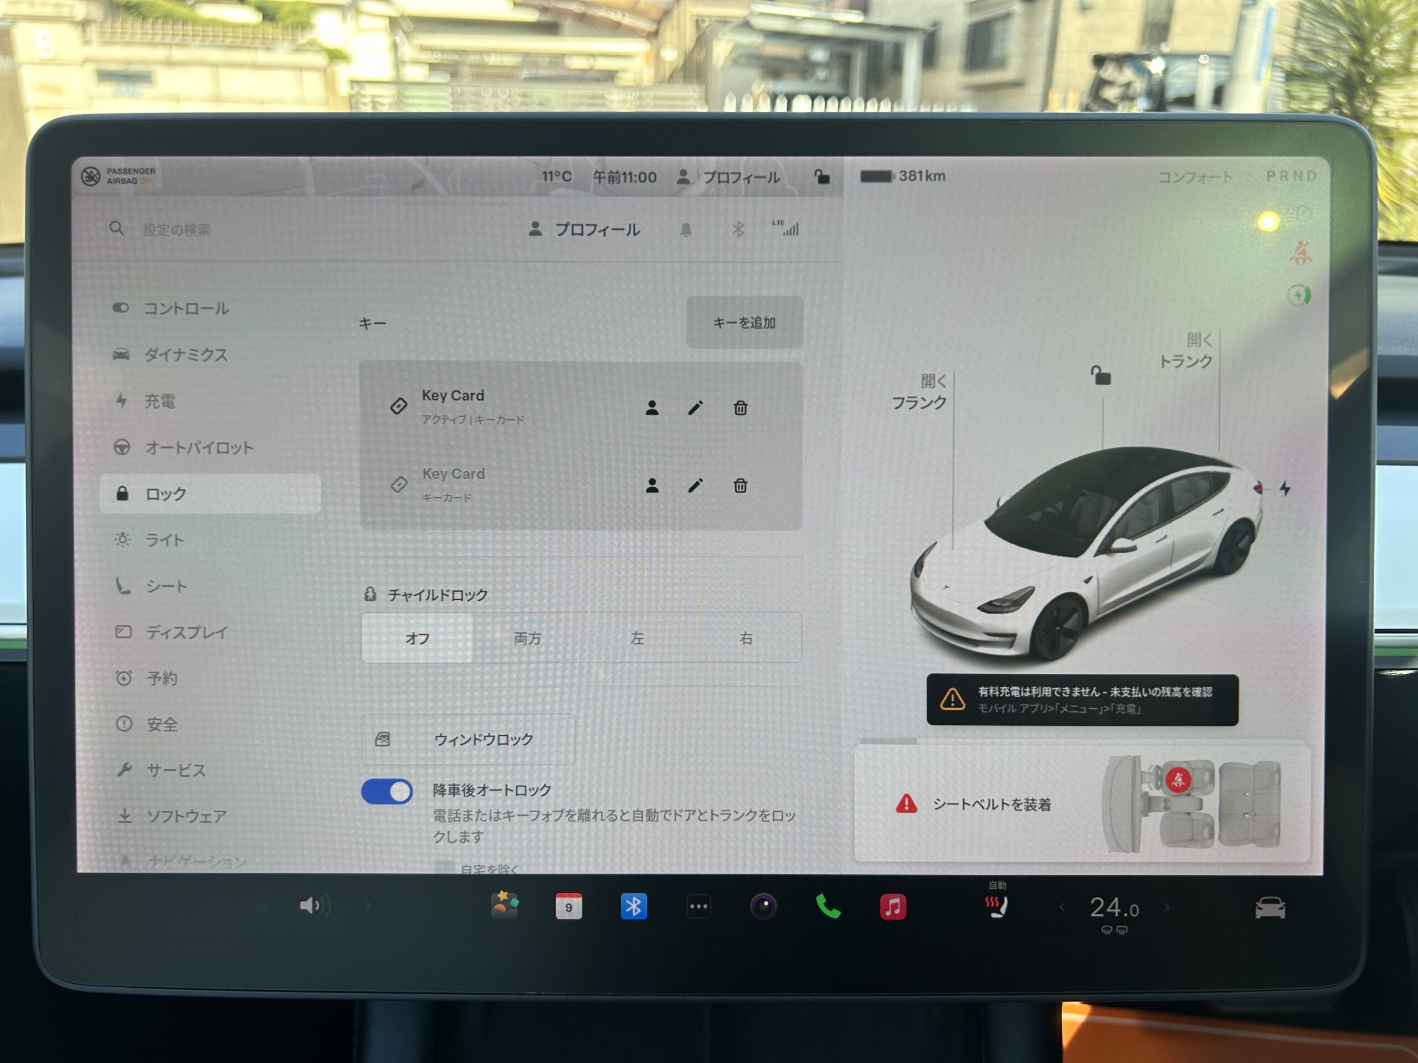Viewport: 1418px width, 1063px height.
Task: Open Bluetooth app in bottom dock
Action: tap(633, 907)
